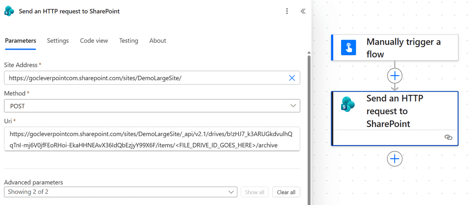The width and height of the screenshot is (469, 205).
Task: Click the Site Address field
Action: (x=152, y=78)
